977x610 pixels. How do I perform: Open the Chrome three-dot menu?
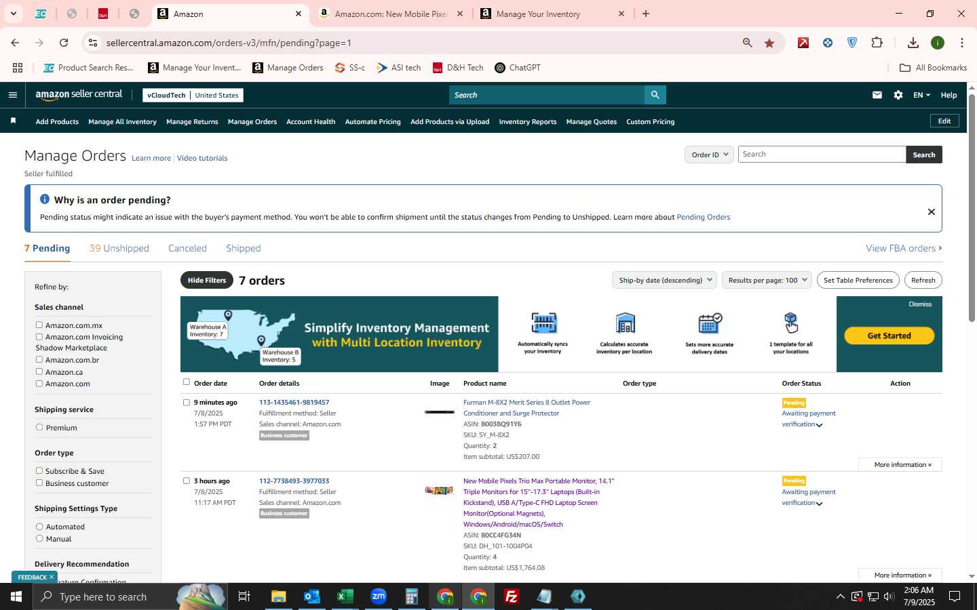tap(962, 43)
